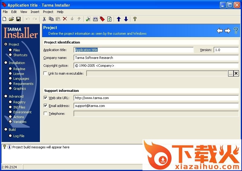Open the Edit menu
Screen dimensions: 242x171
click(x=14, y=12)
